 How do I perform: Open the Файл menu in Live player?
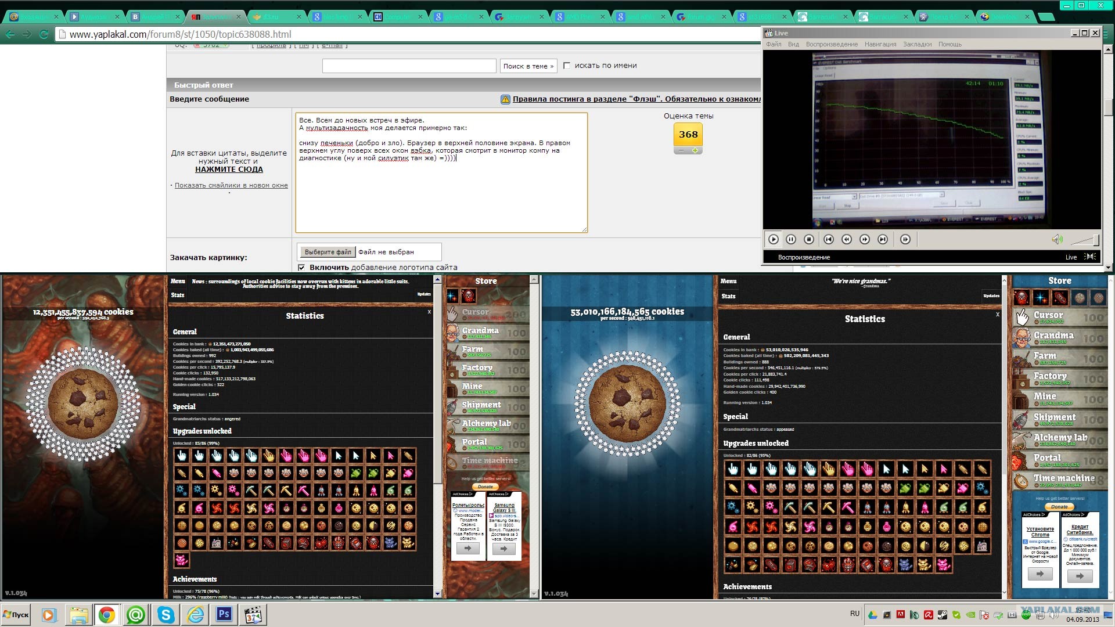(x=774, y=44)
